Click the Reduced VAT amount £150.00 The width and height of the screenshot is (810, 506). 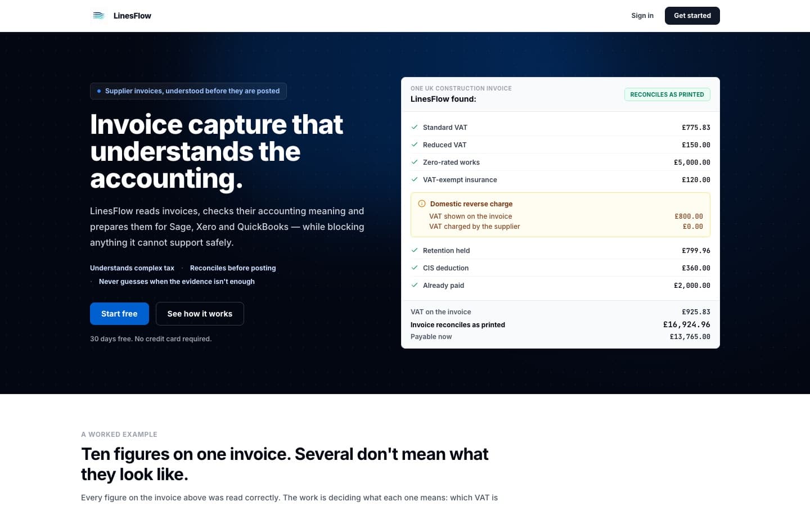(696, 145)
